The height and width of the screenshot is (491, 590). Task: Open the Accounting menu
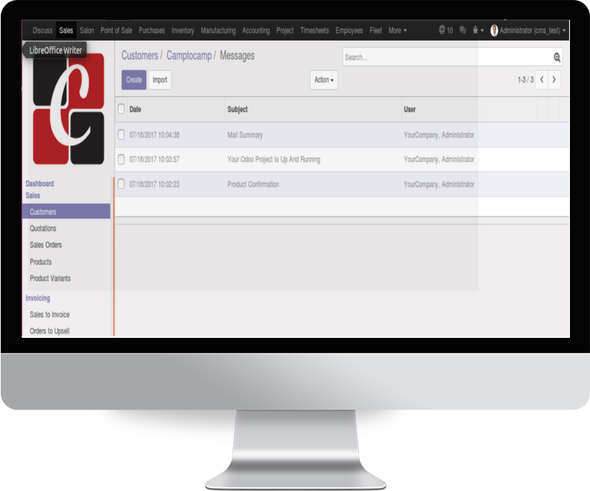tap(256, 31)
